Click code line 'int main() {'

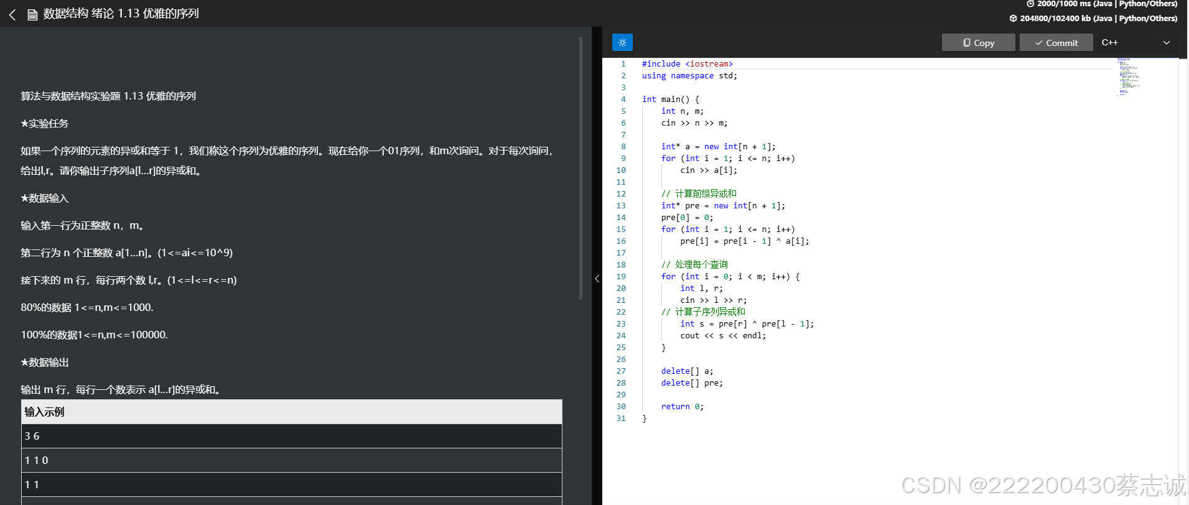point(671,99)
